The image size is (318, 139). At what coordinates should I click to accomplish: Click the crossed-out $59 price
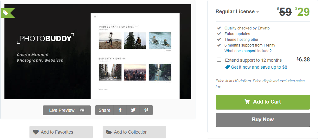pos(284,12)
